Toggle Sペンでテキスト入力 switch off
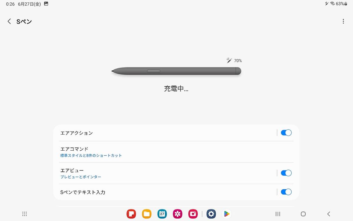 tap(286, 192)
